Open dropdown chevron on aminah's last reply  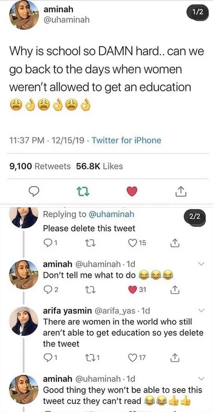(x=201, y=379)
